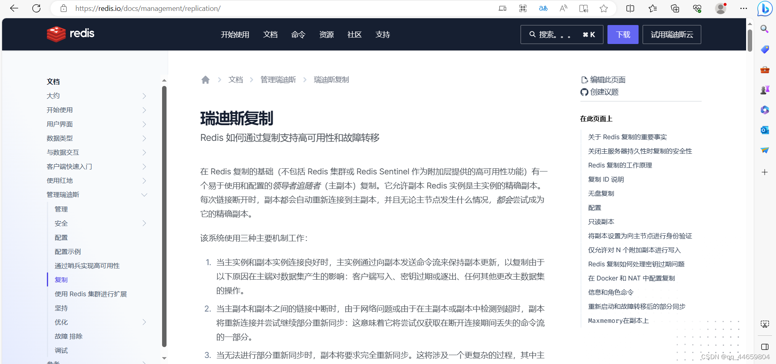Click the 文档 breadcrumb link

(x=236, y=80)
